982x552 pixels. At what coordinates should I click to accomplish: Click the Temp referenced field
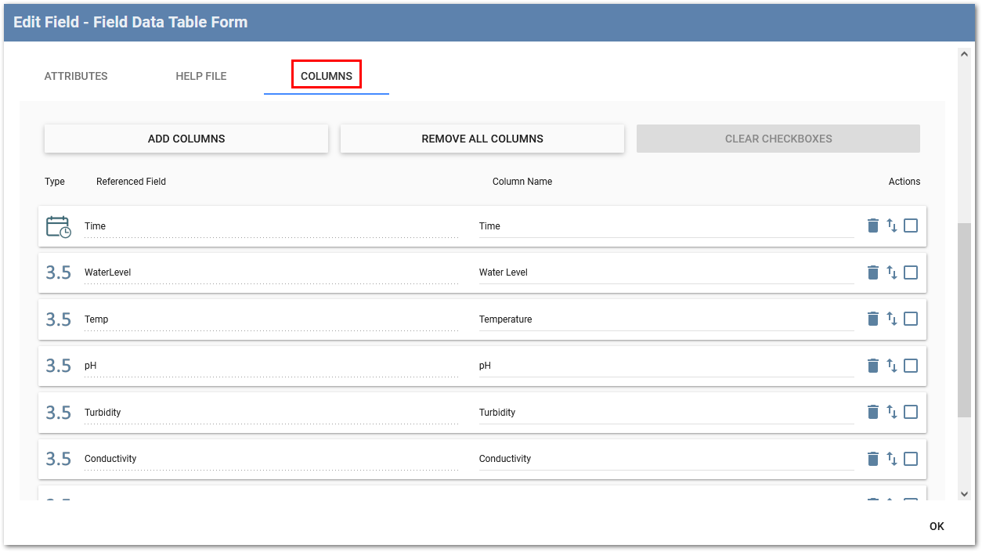click(x=272, y=319)
